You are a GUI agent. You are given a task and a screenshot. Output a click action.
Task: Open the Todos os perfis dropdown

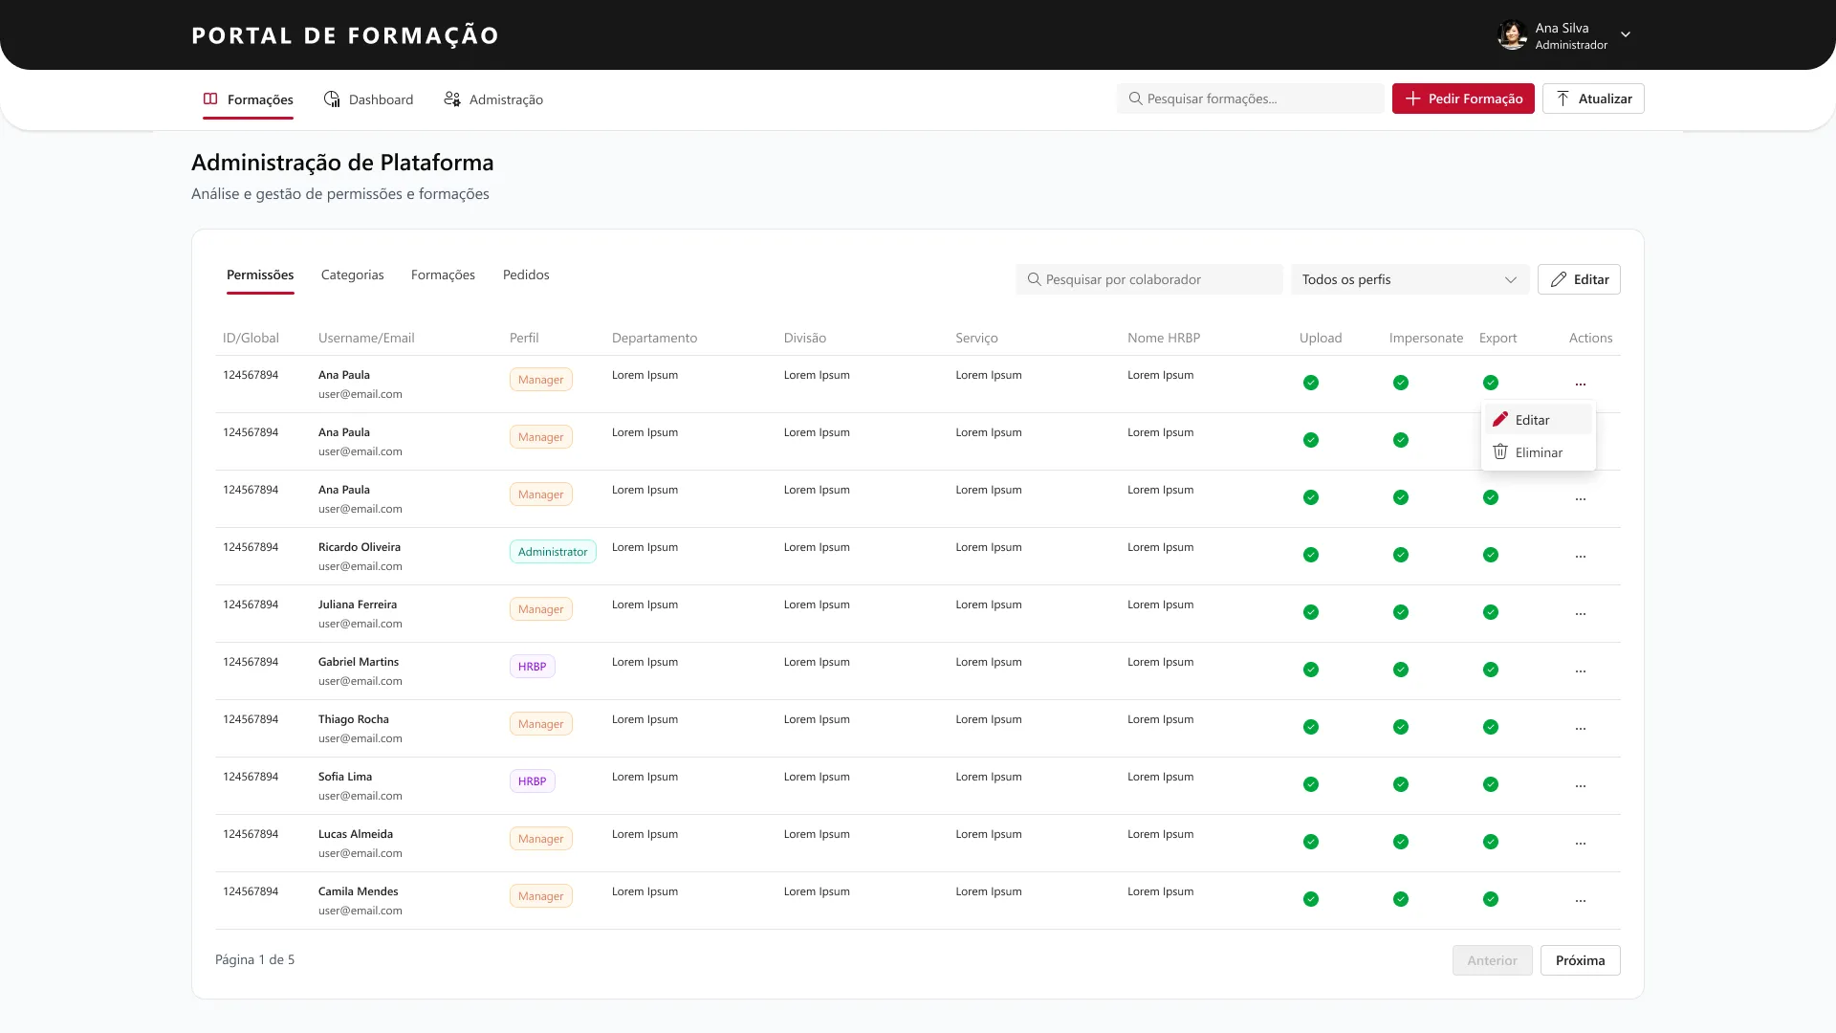(x=1410, y=279)
